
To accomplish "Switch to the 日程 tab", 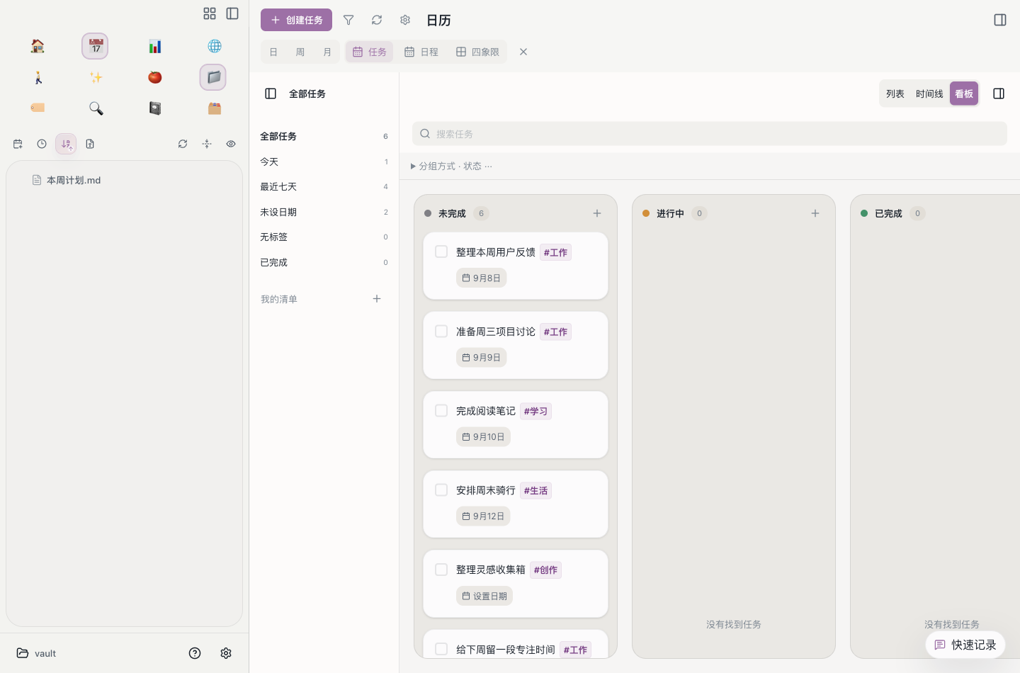I will [x=421, y=52].
